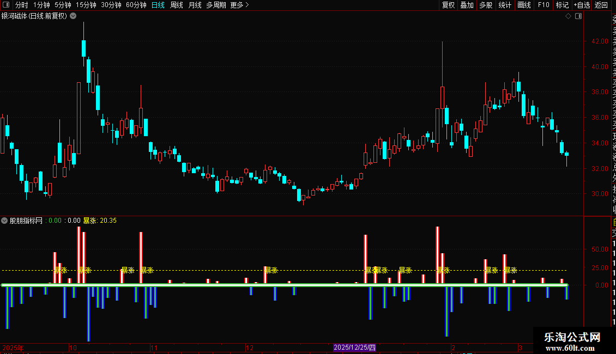Activate the 画线 drawing tool
616x354 pixels.
(524, 5)
